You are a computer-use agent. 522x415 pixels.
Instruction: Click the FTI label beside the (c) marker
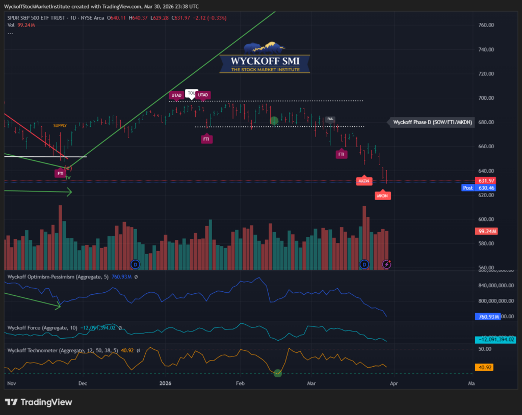[60, 174]
